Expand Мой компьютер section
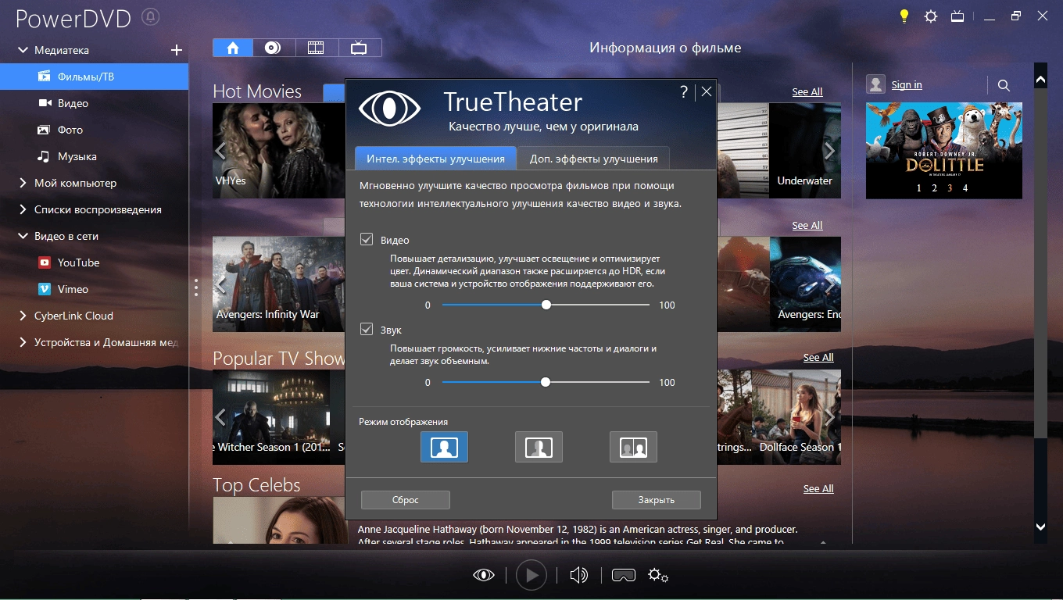 pyautogui.click(x=23, y=183)
